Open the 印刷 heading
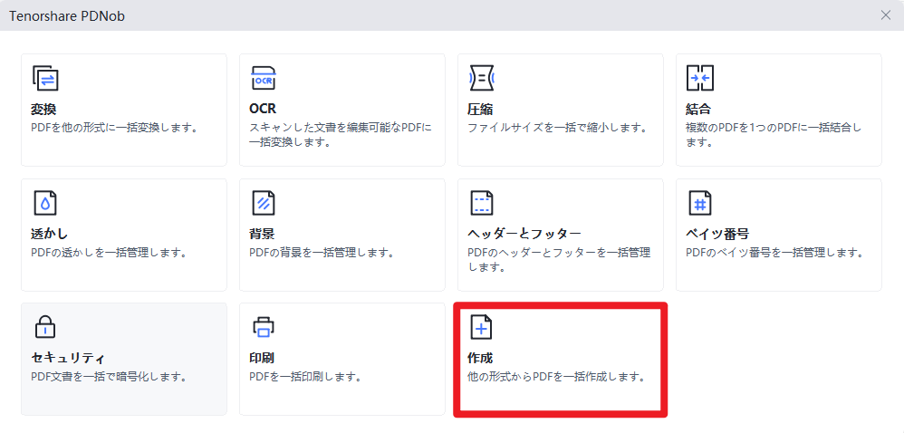 [262, 359]
